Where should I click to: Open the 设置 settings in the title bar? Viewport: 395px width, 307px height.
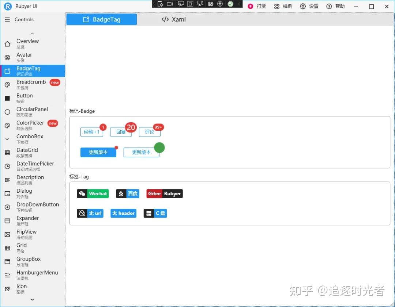tap(309, 6)
